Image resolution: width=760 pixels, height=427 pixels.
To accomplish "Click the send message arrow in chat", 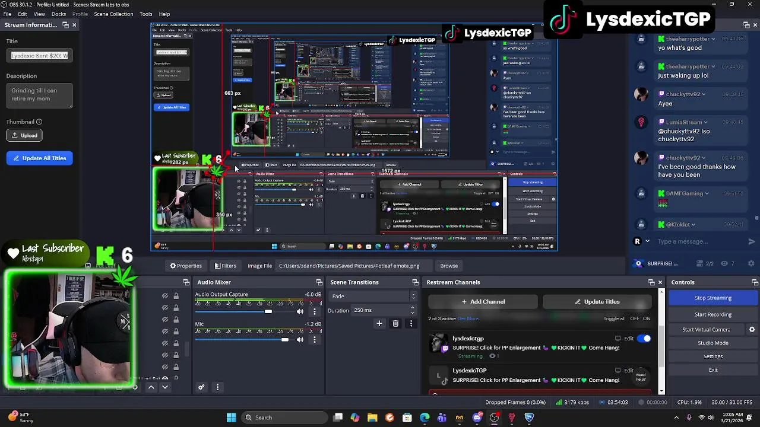I will coord(752,241).
